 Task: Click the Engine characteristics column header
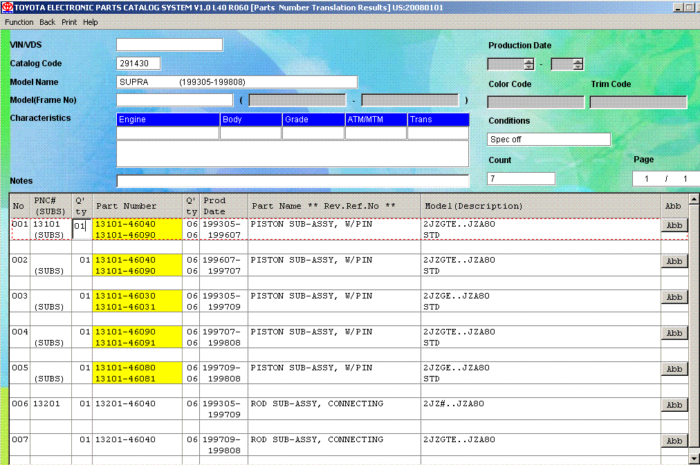(167, 120)
